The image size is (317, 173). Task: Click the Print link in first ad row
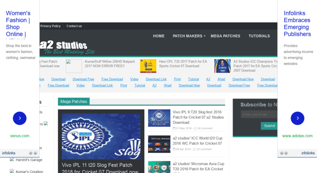[177, 79]
